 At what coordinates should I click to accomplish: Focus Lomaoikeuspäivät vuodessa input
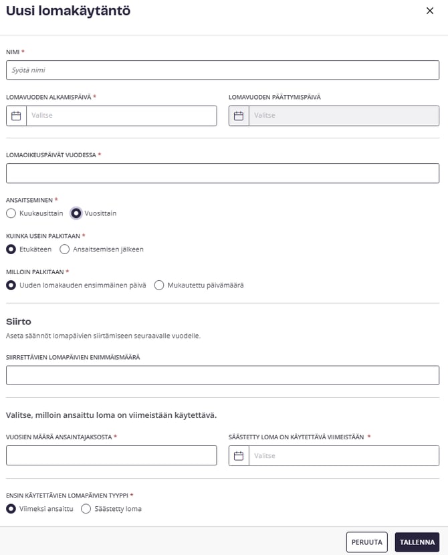point(223,173)
